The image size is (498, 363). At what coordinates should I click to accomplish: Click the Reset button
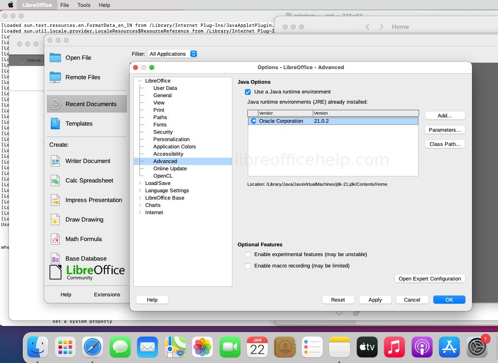[x=338, y=300]
